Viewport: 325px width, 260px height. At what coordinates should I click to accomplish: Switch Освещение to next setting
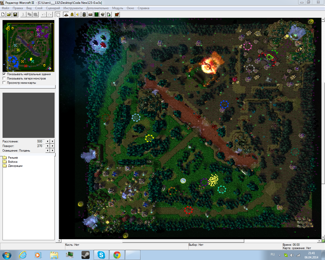click(52, 151)
